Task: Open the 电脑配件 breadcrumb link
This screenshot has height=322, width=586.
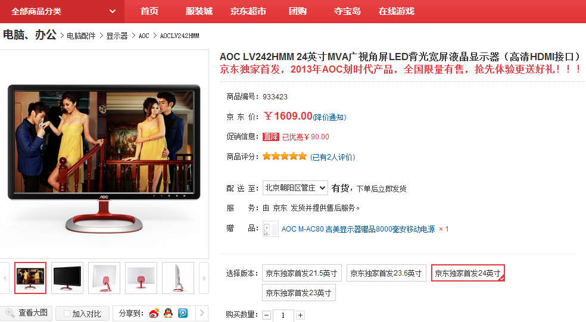Action: pyautogui.click(x=81, y=36)
